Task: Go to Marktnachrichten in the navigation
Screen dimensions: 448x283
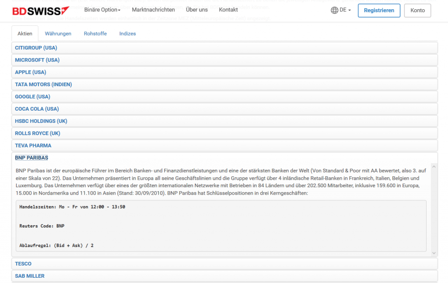Action: tap(154, 10)
